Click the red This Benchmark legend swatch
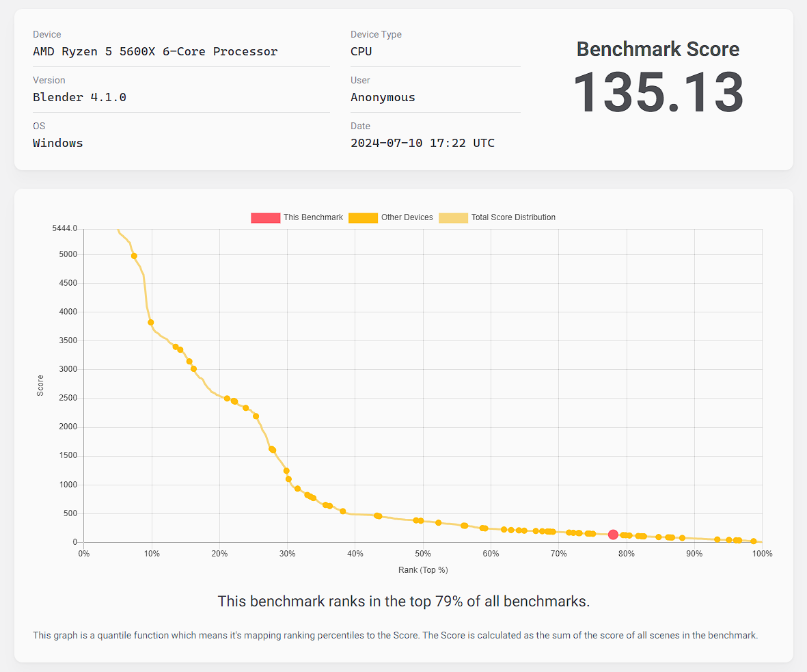This screenshot has width=807, height=672. point(265,217)
